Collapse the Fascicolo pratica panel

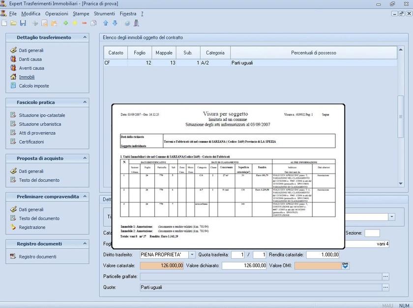(x=85, y=102)
